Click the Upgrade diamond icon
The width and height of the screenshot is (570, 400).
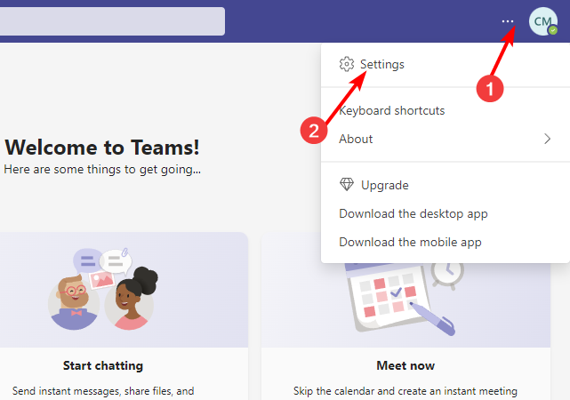click(347, 185)
